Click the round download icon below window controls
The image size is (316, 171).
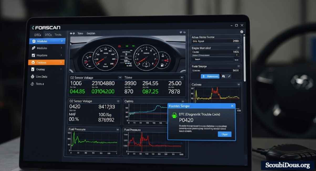[x=242, y=32]
